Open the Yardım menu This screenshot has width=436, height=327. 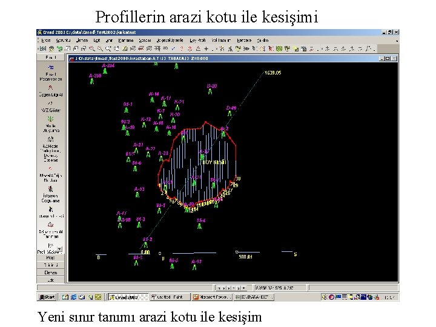pos(263,41)
